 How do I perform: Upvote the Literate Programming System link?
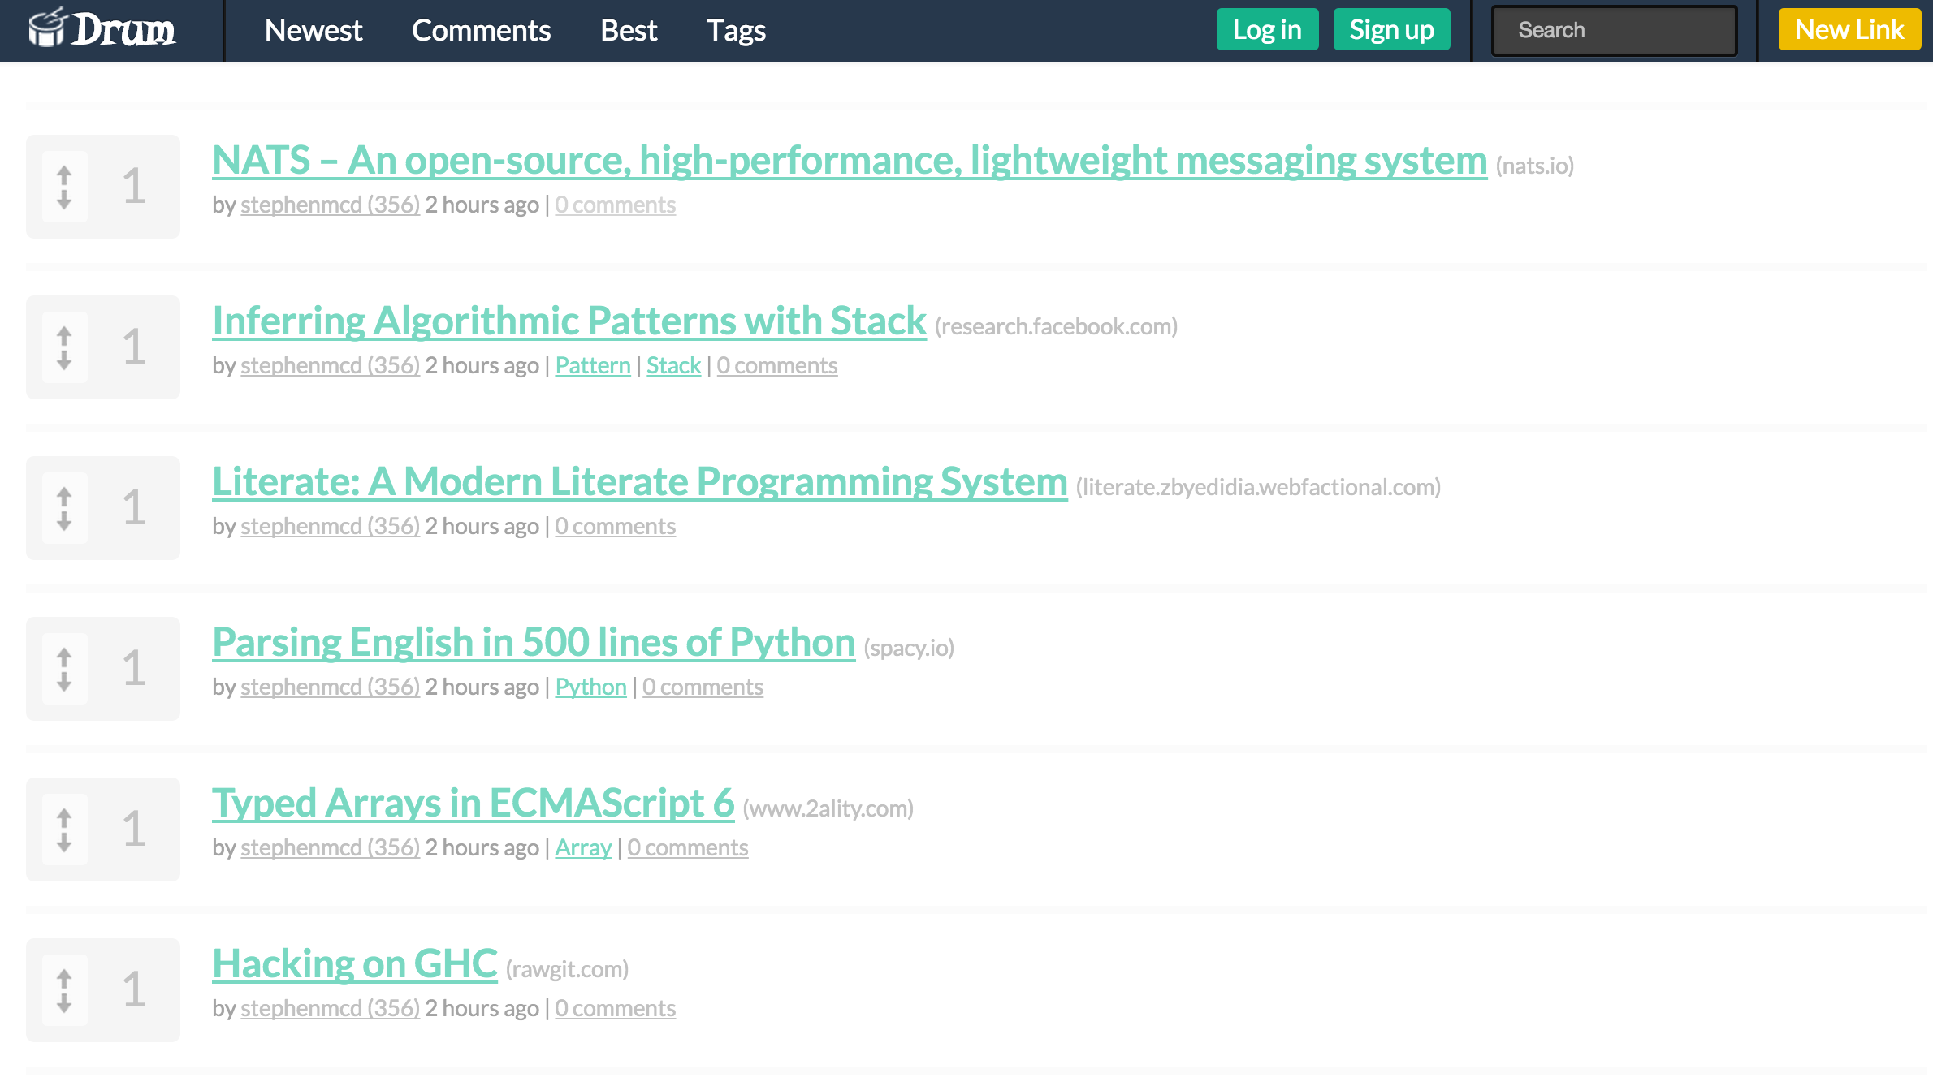tap(64, 497)
